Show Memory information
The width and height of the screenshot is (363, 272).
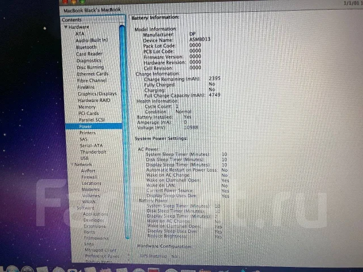point(87,107)
